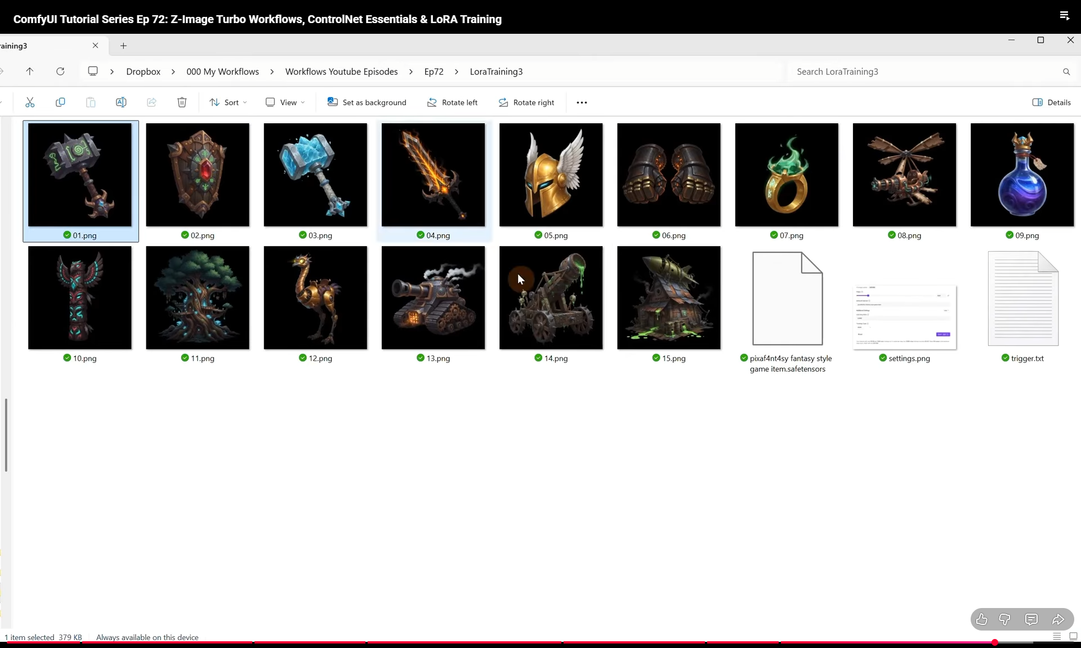Screen dimensions: 1081x648
Task: Open the See more ellipsis menu
Action: pyautogui.click(x=582, y=102)
